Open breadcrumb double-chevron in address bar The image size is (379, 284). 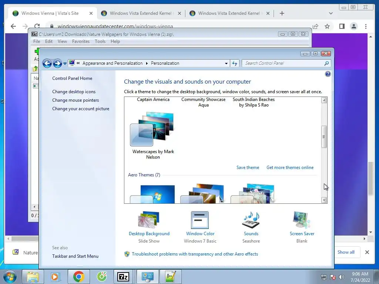coord(78,63)
